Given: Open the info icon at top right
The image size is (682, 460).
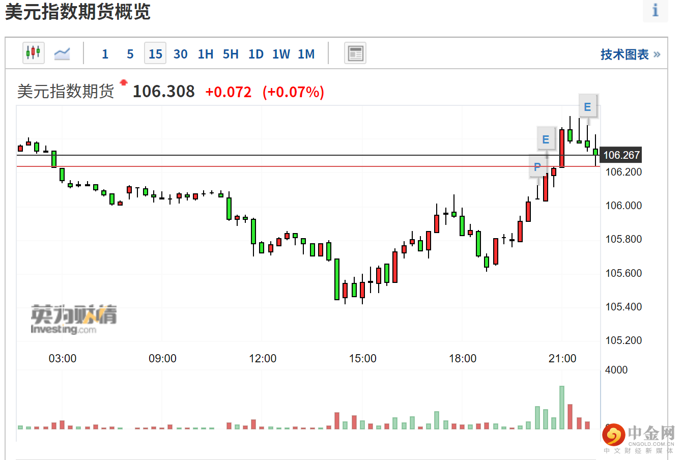Looking at the screenshot, I should pyautogui.click(x=655, y=10).
